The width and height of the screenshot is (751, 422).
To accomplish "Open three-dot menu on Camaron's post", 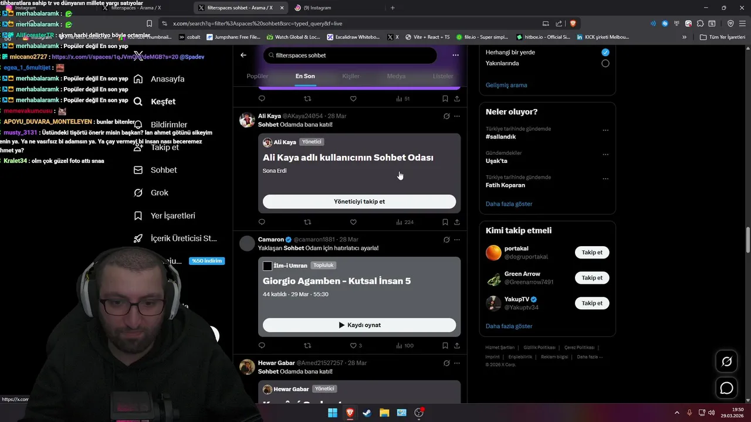I will click(x=457, y=240).
